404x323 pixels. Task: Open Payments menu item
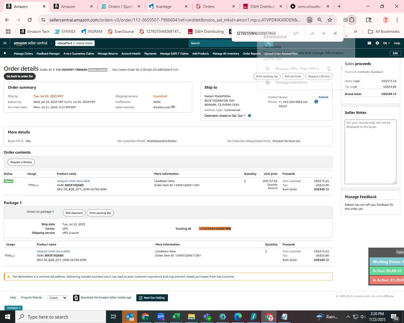click(150, 54)
